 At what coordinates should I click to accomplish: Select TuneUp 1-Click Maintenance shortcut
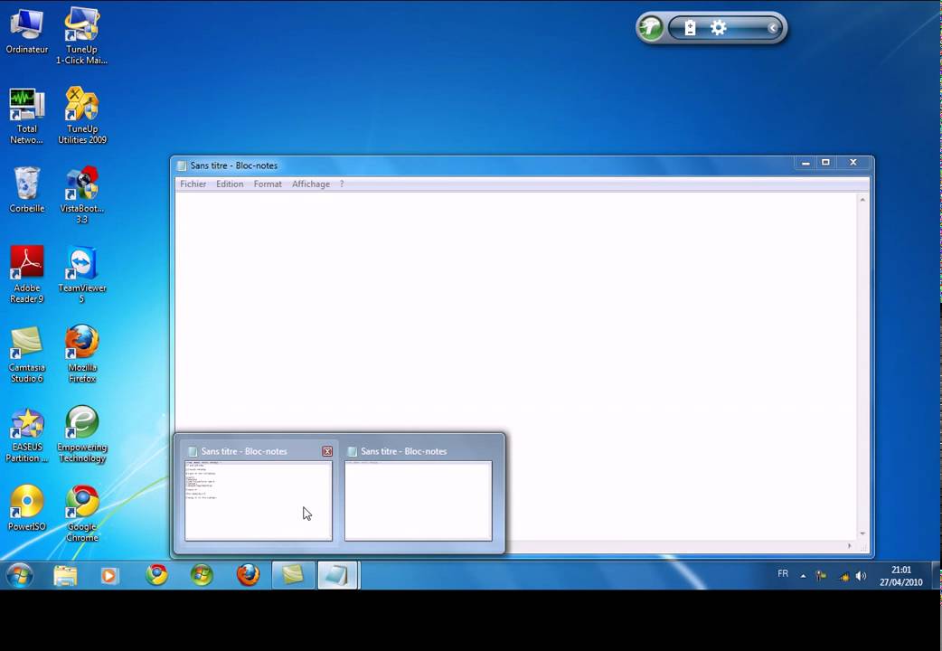(x=81, y=36)
